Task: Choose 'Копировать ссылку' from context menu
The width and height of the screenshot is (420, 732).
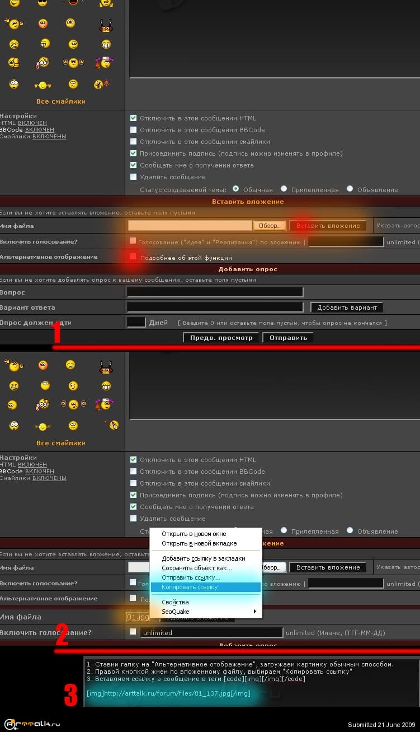Action: pos(190,587)
